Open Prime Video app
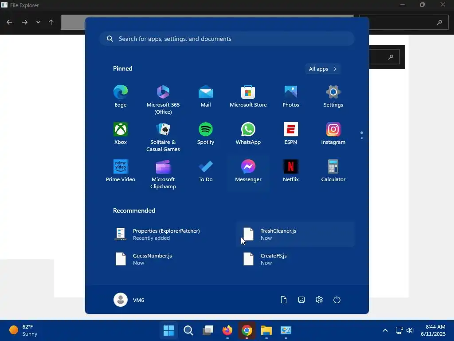This screenshot has height=341, width=454. 121,171
